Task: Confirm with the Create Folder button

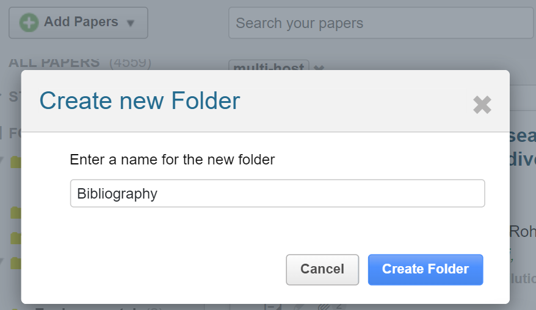Action: (426, 269)
